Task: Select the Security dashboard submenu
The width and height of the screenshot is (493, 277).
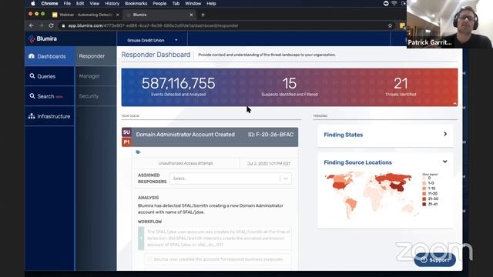Action: [96, 96]
